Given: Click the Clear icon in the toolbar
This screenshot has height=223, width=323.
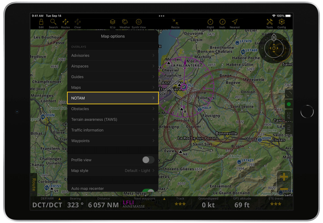Looking at the screenshot, I should 78,23.
